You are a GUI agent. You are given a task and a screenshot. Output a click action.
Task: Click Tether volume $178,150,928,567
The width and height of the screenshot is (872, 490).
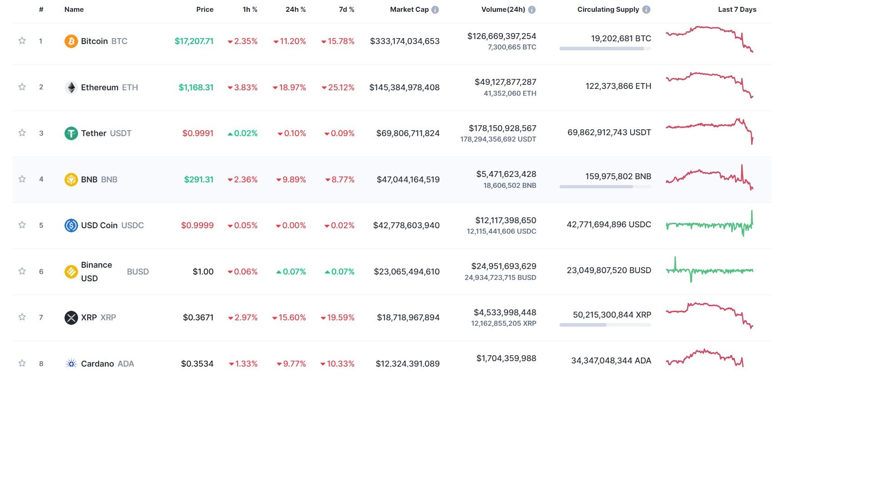pyautogui.click(x=502, y=128)
